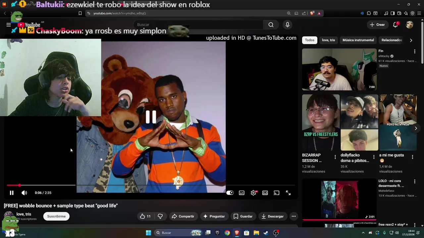Open the Brave VPN shield icon
The height and width of the screenshot is (238, 424).
coord(412,13)
